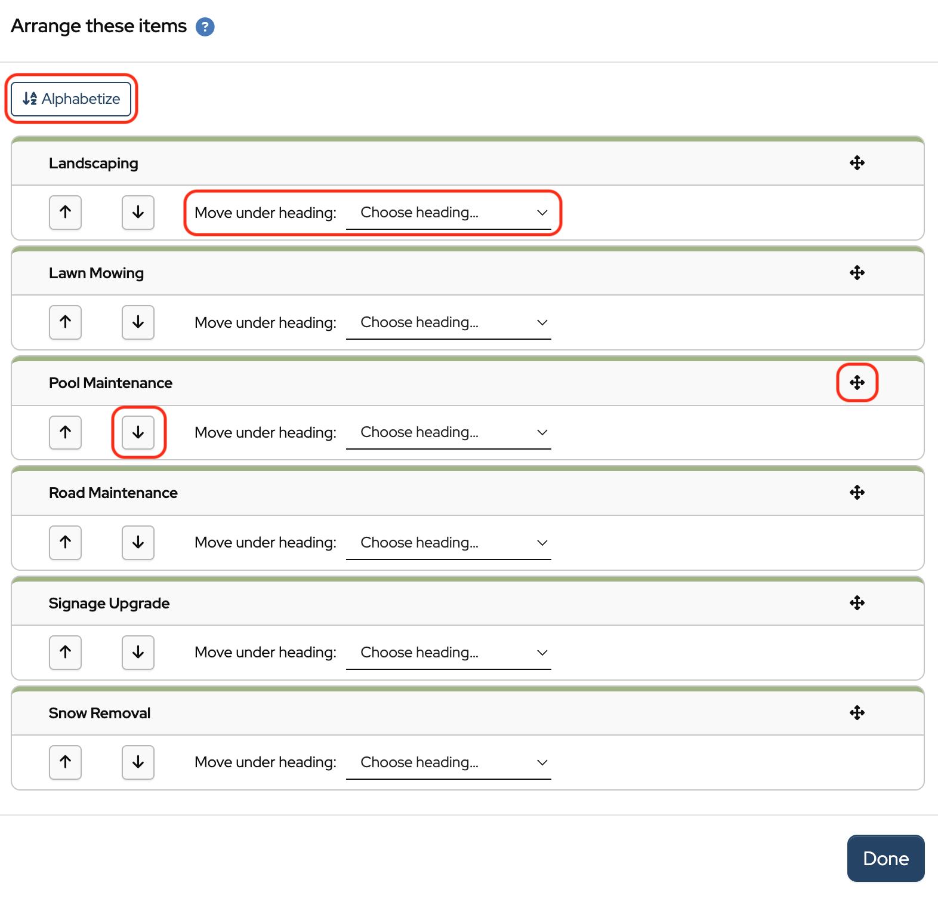This screenshot has width=938, height=898.
Task: Open heading dropdown for Pool Maintenance
Action: (x=448, y=432)
